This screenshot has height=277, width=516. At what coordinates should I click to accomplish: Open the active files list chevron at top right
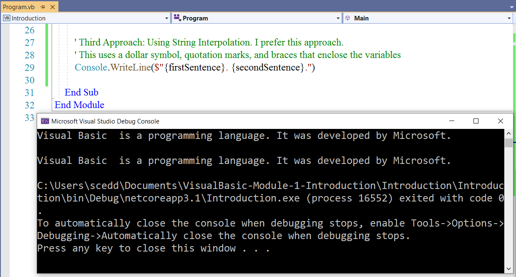click(512, 7)
